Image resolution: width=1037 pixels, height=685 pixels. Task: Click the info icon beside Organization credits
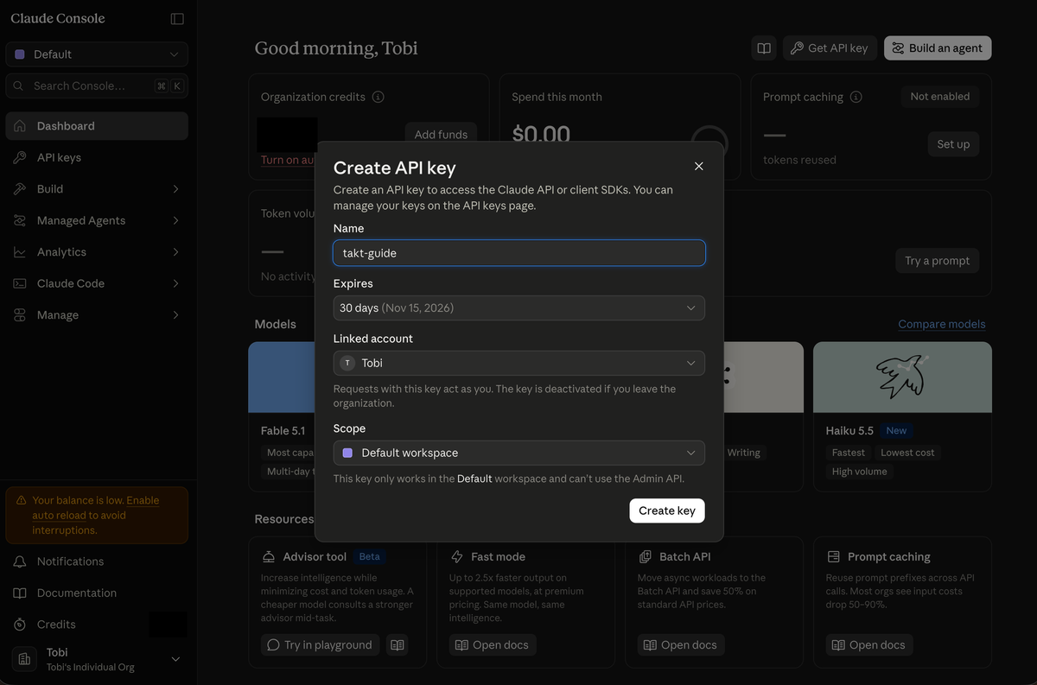pyautogui.click(x=378, y=98)
